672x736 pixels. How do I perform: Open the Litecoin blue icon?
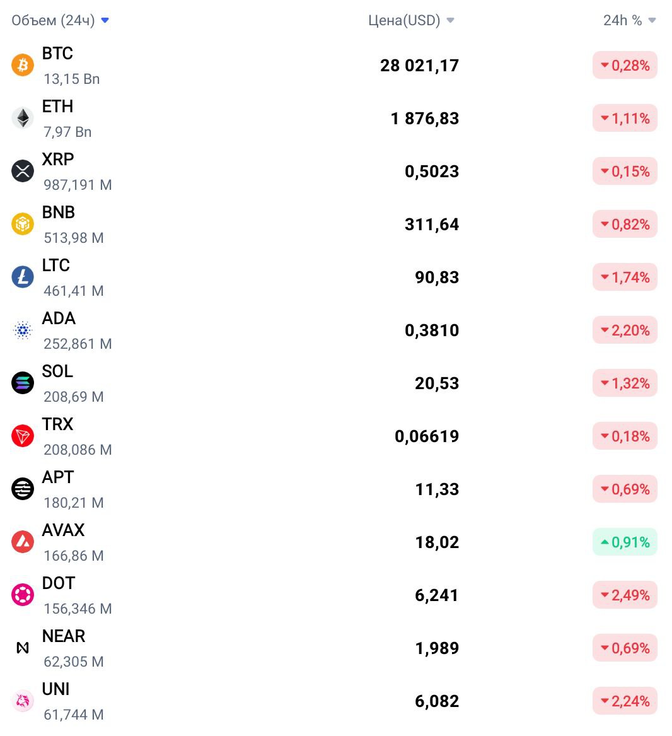23,277
